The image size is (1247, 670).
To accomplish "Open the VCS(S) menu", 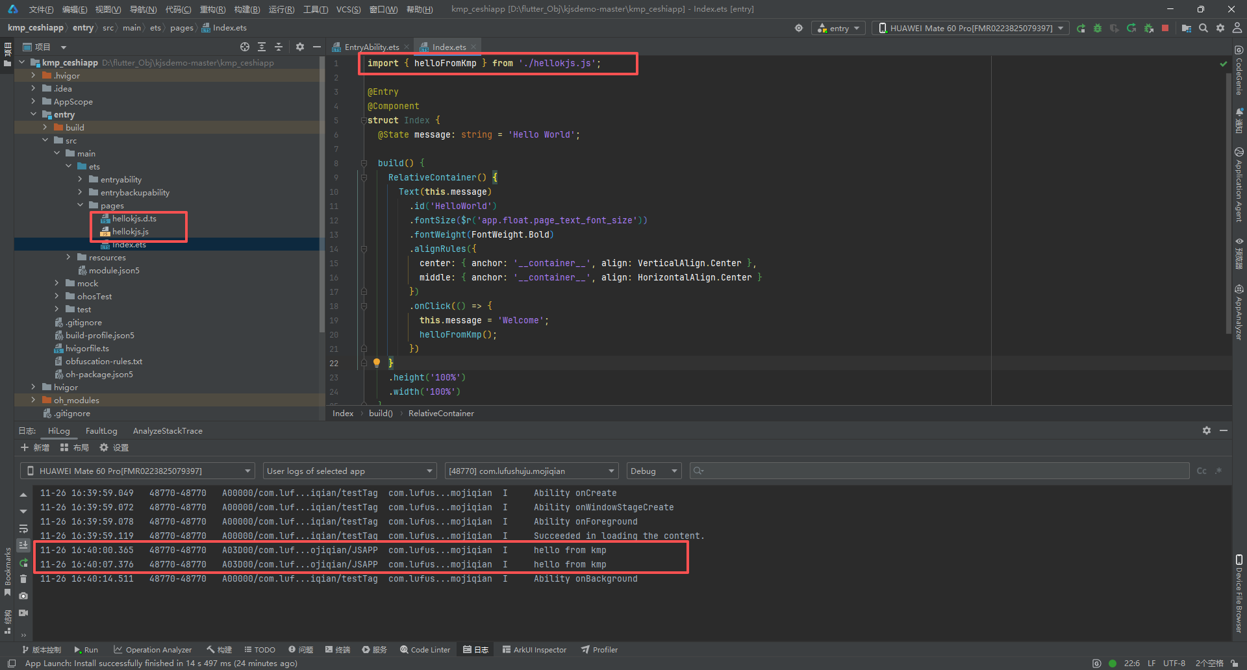I will (348, 9).
